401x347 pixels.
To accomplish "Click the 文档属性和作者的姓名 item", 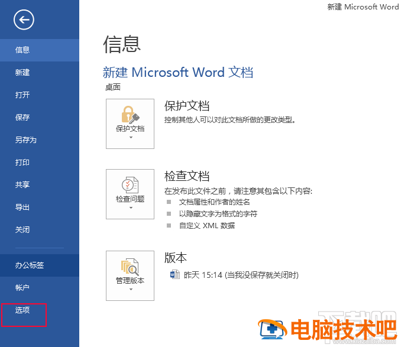I will [x=214, y=202].
